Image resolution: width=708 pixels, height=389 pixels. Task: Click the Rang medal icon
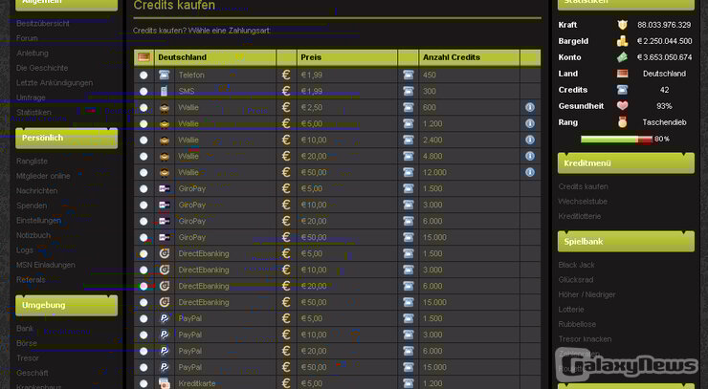tap(622, 122)
